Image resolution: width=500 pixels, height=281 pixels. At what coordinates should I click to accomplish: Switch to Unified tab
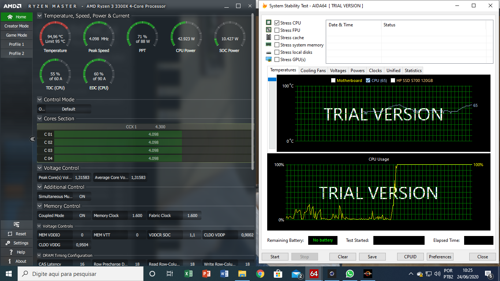393,71
